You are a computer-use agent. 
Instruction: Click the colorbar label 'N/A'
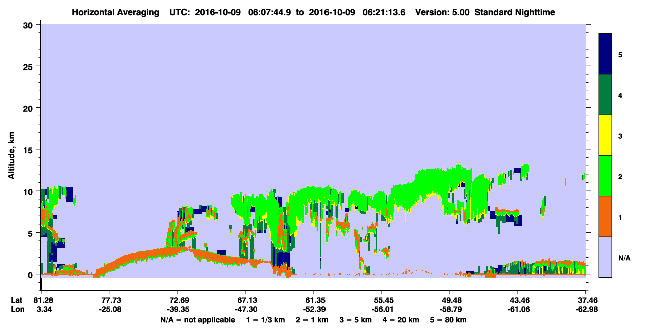[624, 258]
